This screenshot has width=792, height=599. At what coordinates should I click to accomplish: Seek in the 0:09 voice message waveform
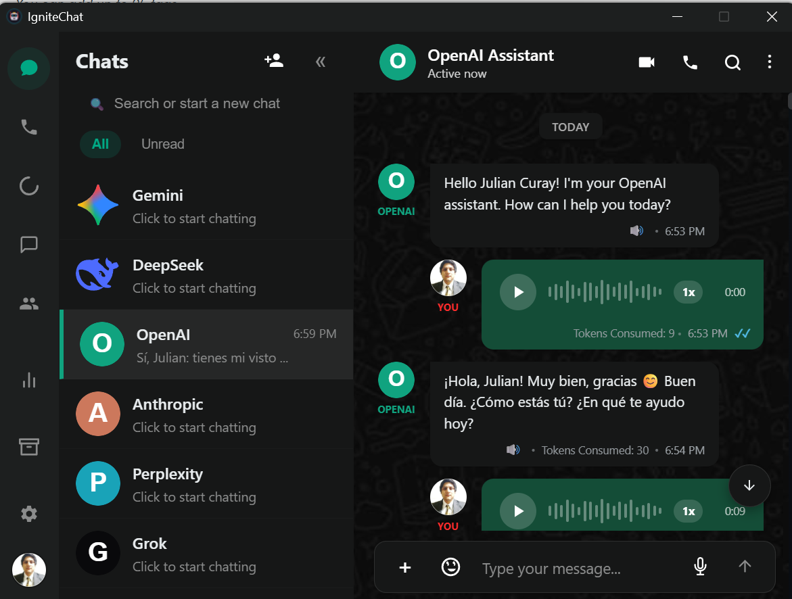pos(605,511)
